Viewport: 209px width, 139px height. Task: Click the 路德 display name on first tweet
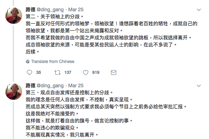tap(31, 10)
